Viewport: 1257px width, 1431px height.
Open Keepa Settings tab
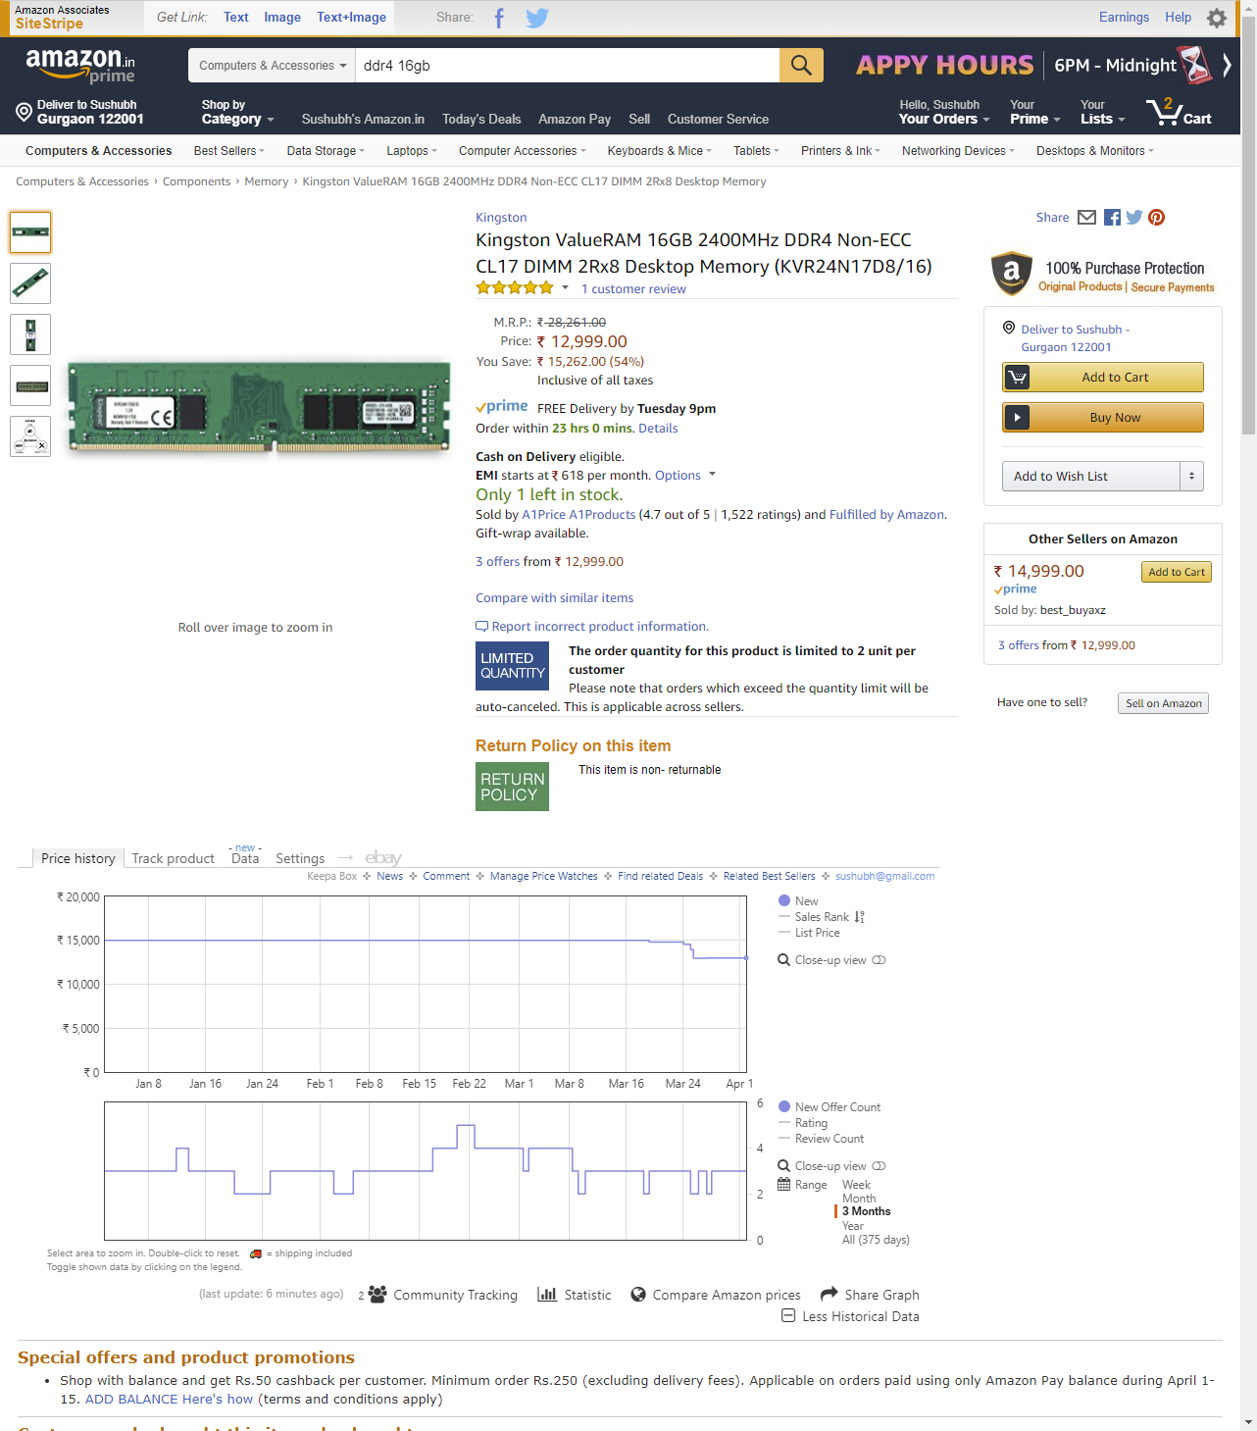300,858
